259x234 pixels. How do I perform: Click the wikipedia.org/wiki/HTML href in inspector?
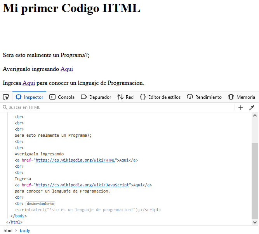pos(75,160)
